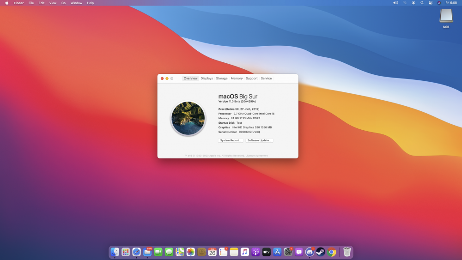Open Contacts app in Dock
462x260 pixels.
click(x=201, y=252)
